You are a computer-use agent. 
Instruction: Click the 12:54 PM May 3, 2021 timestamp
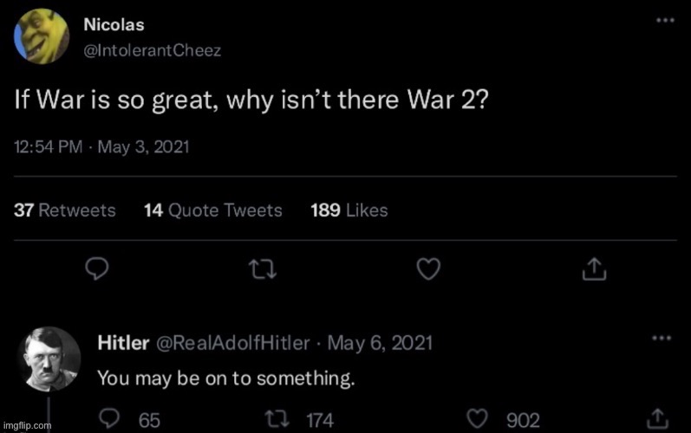101,146
